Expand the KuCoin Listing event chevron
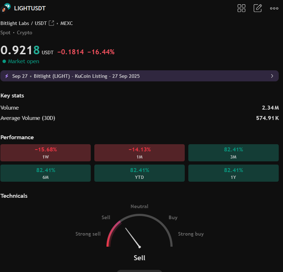The image size is (283, 272). pos(272,76)
